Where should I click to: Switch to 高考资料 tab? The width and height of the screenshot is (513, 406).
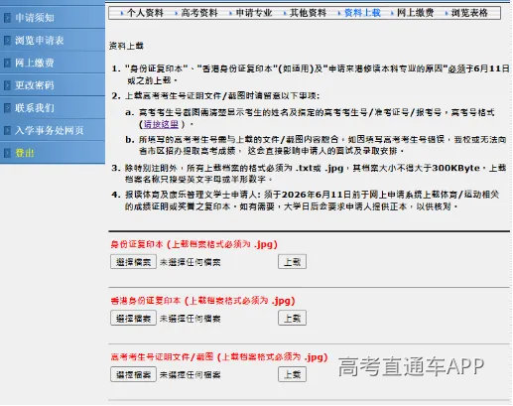199,13
